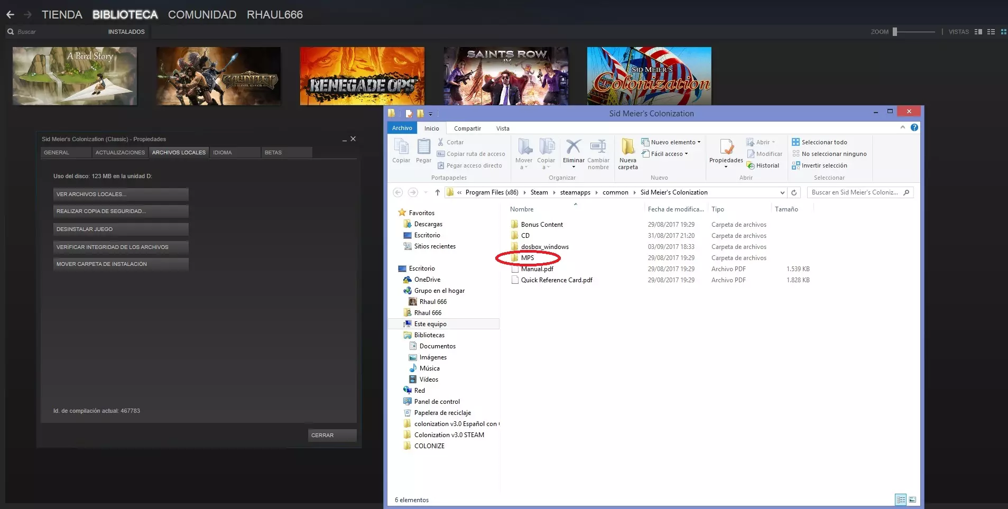Open Copiar a dropdown in ribbon

click(x=546, y=154)
